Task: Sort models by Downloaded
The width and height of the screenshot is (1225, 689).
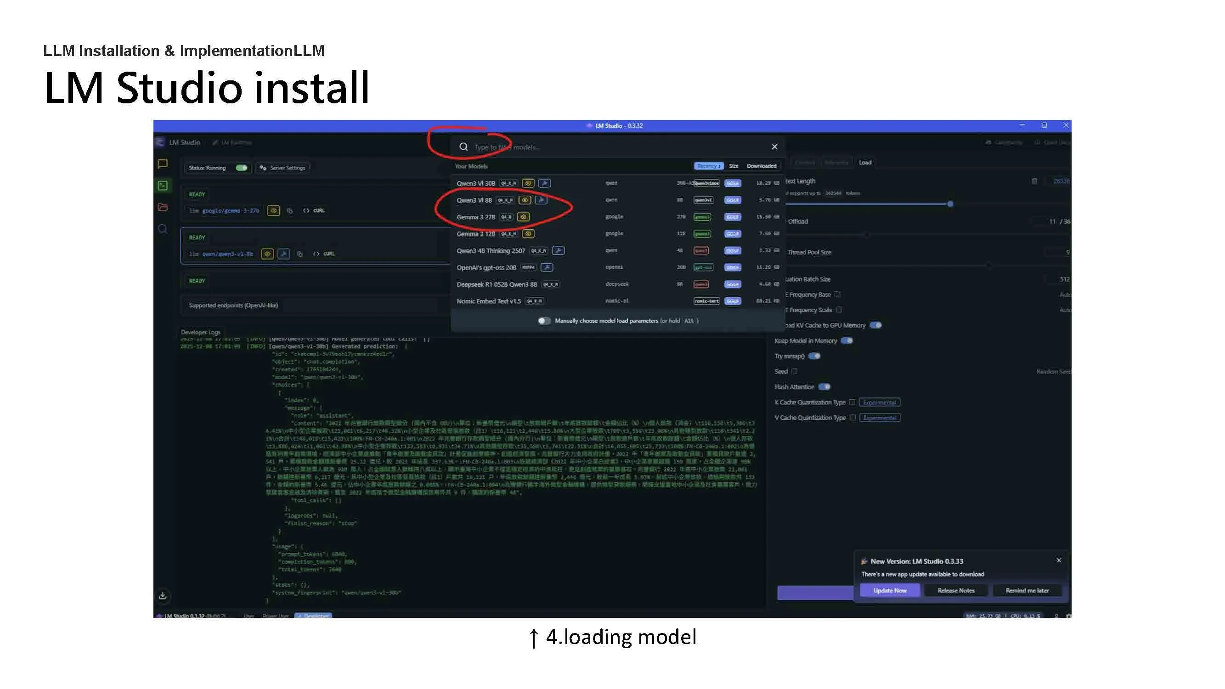Action: (x=762, y=166)
